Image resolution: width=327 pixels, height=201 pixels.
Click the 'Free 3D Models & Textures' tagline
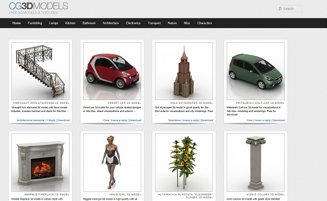[x=34, y=13]
